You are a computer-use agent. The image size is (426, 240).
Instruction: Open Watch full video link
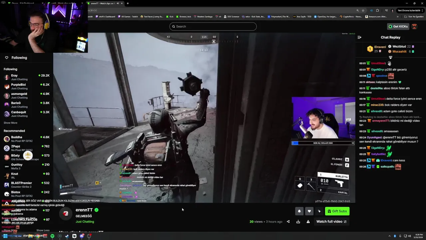click(331, 221)
